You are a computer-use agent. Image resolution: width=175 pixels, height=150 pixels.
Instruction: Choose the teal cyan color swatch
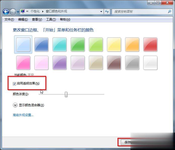pos(60,45)
